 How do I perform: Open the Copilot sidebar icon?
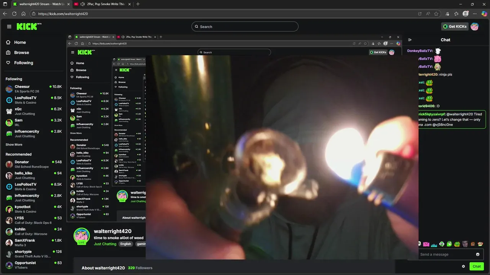pyautogui.click(x=484, y=14)
